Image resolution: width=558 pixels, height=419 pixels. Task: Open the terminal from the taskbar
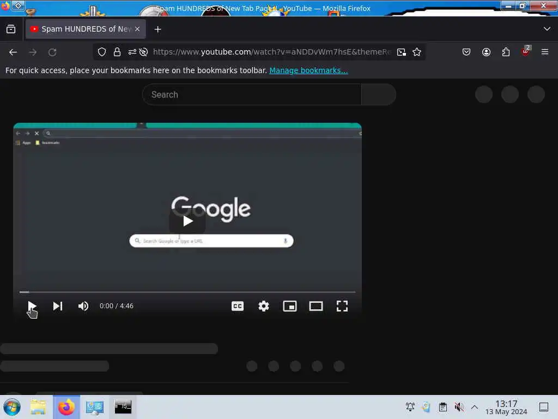pos(123,406)
